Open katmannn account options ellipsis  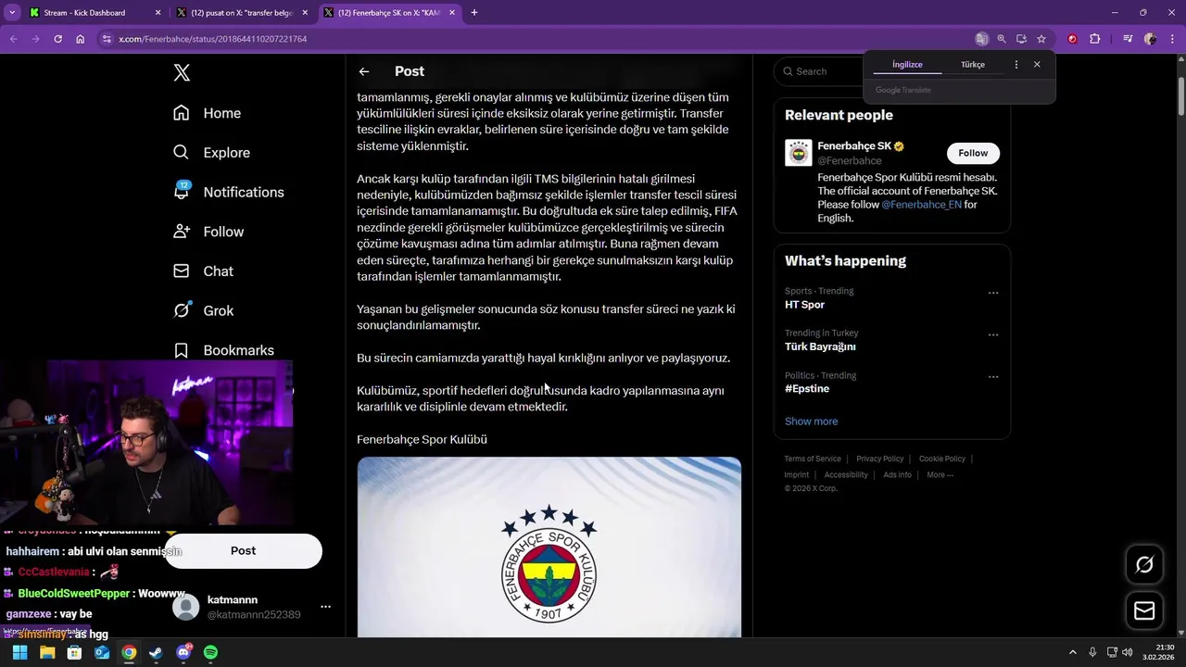(x=325, y=607)
